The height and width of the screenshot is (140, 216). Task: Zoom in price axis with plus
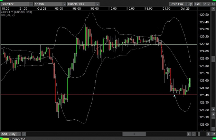213,114
